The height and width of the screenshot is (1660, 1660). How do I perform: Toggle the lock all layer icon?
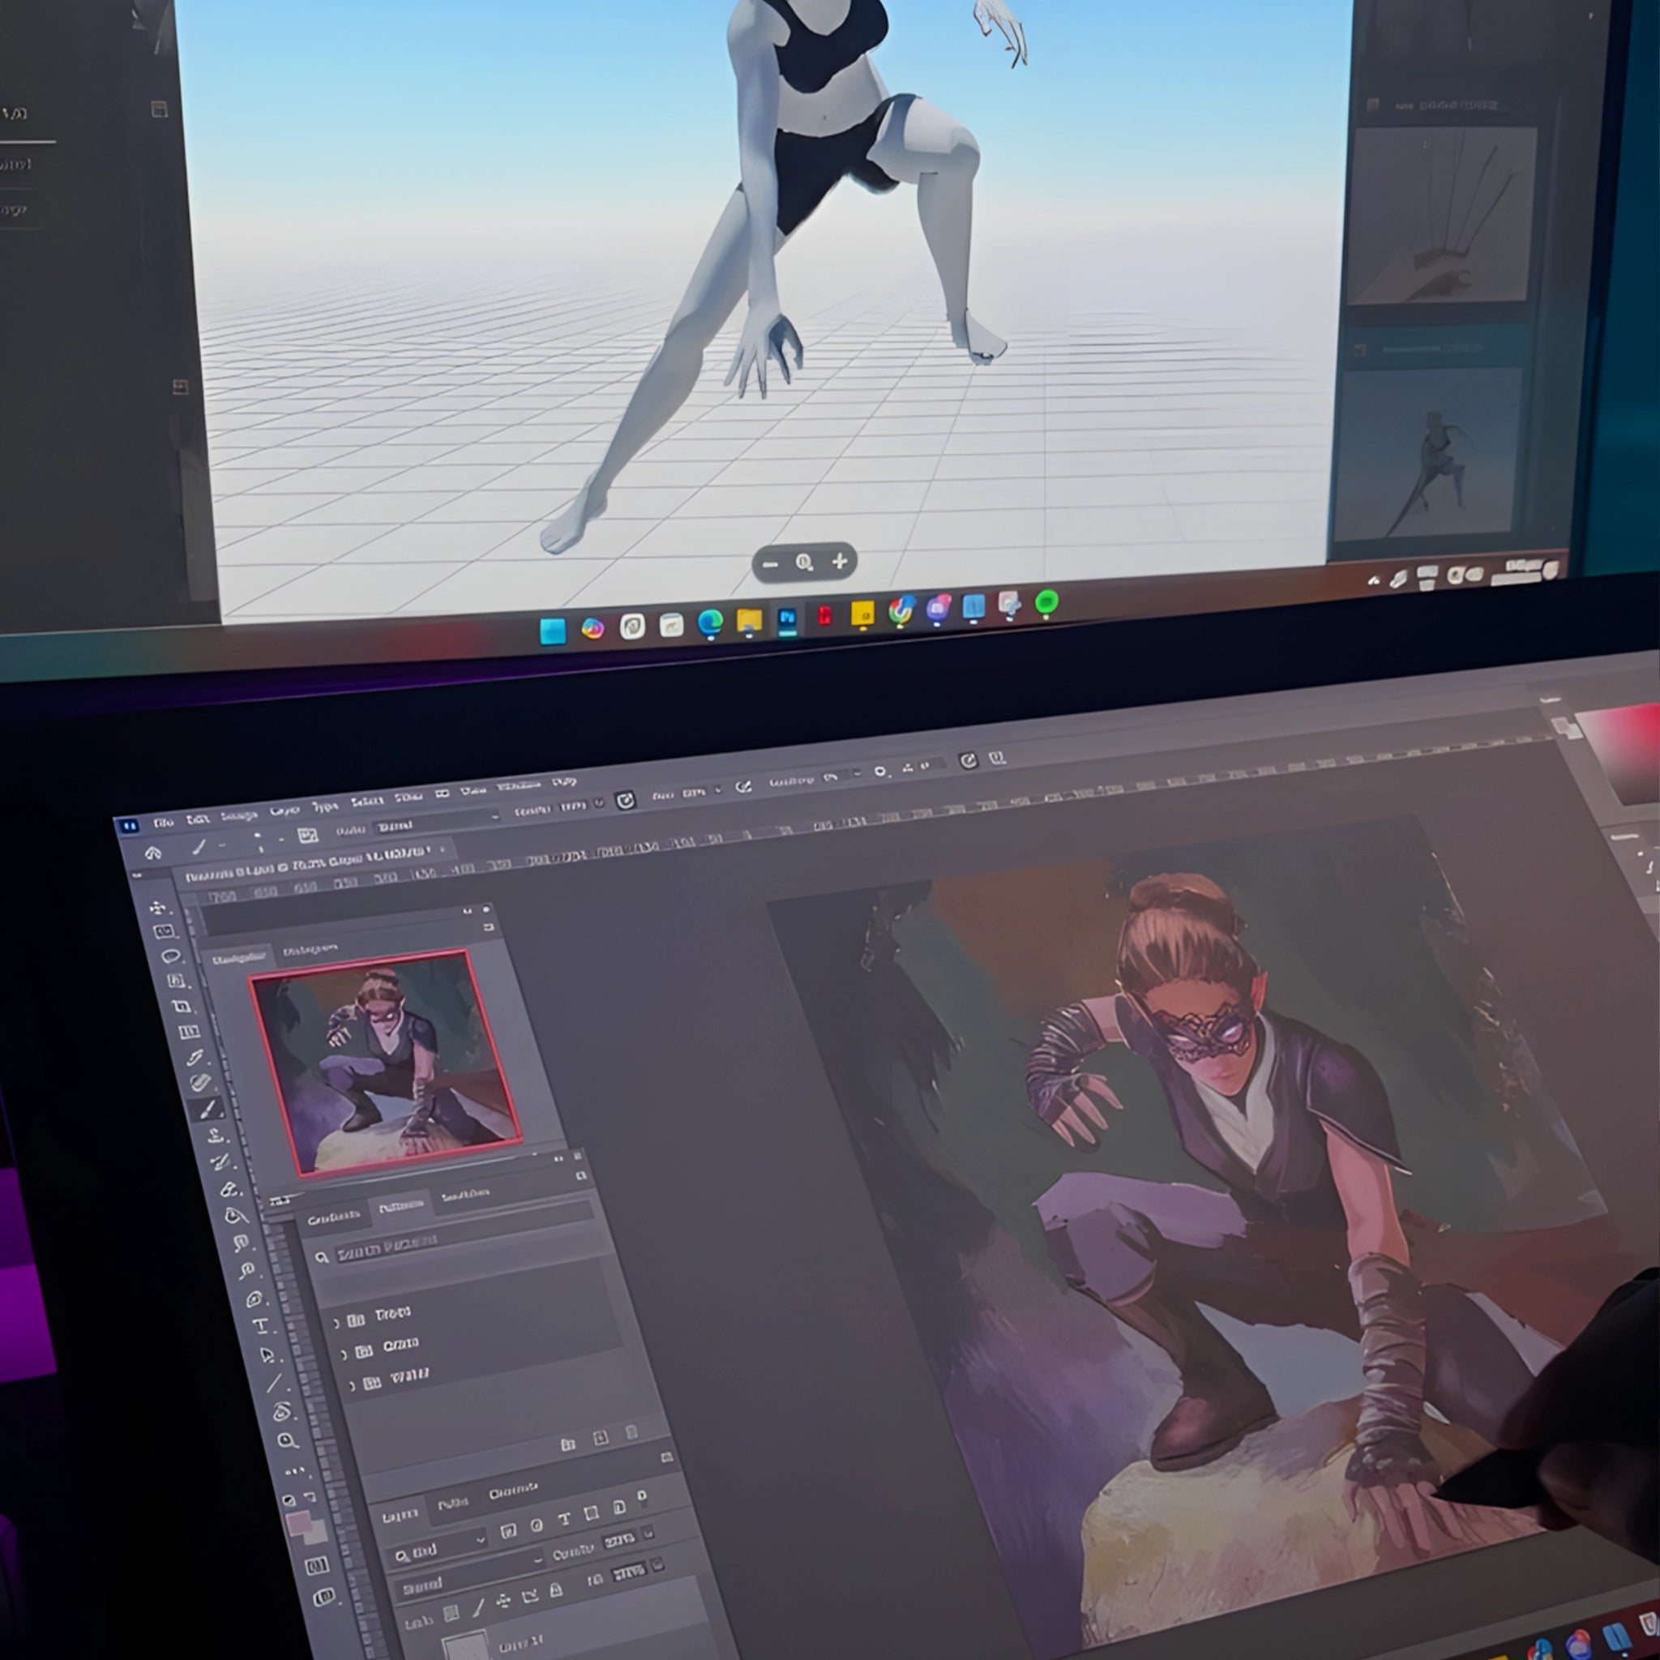coord(556,1590)
